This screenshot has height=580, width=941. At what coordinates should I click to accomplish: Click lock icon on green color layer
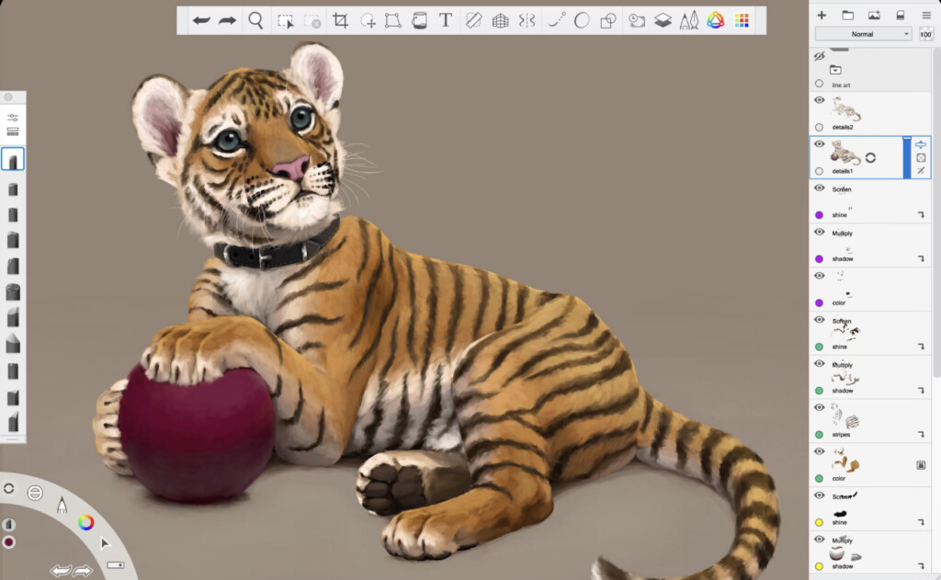[921, 465]
